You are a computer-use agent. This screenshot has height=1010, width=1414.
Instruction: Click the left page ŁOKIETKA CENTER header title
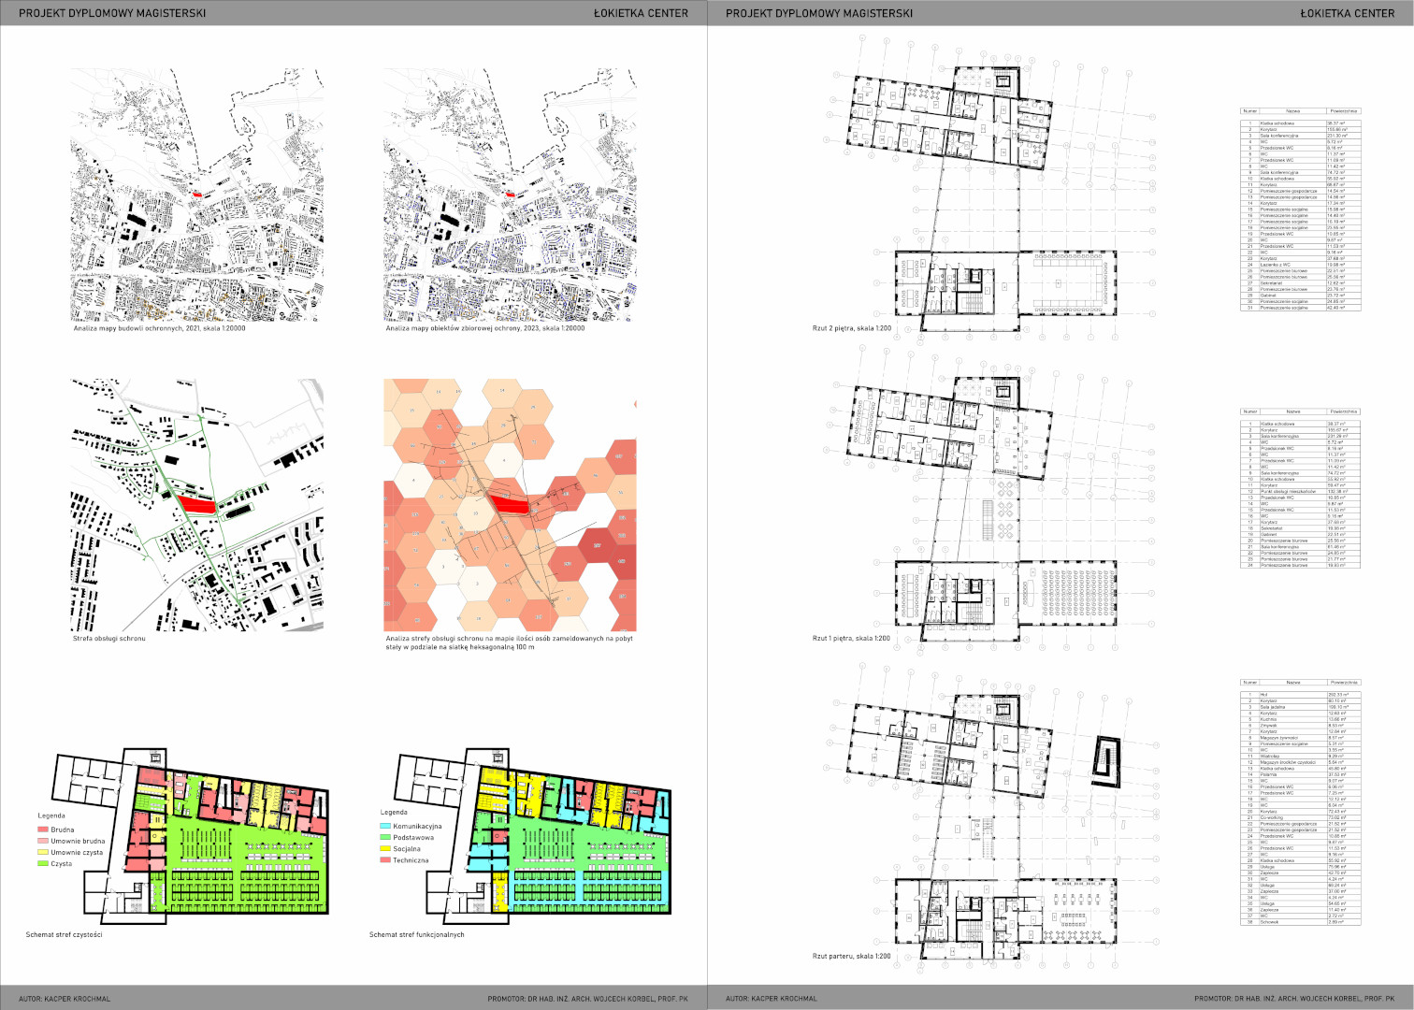641,13
